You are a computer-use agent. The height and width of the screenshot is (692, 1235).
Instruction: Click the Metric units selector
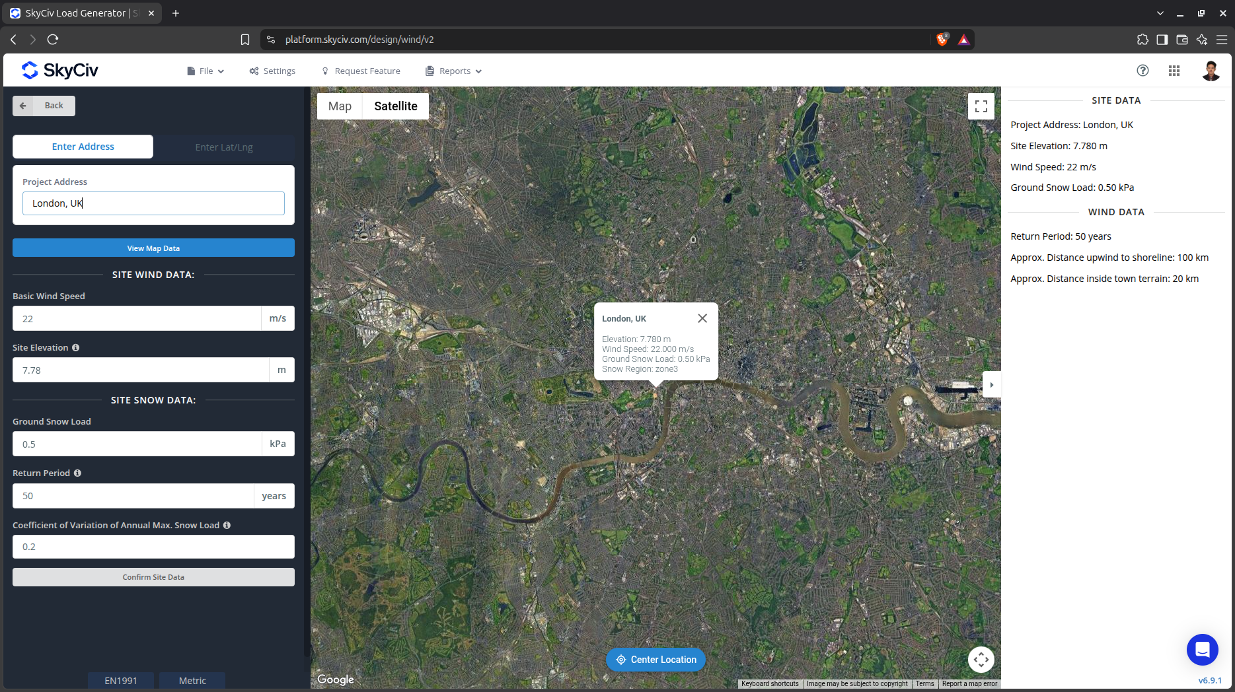coord(192,681)
